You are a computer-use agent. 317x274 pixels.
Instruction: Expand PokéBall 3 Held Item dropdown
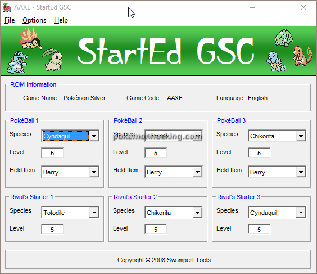click(x=301, y=172)
